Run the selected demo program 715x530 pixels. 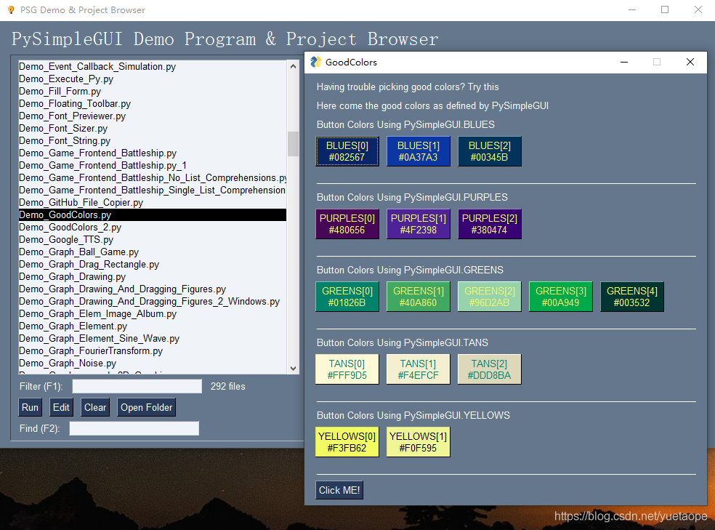[30, 407]
